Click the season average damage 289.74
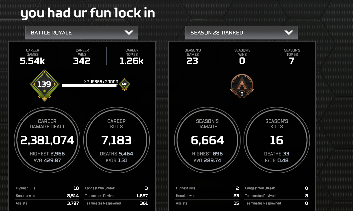Viewport: 353px width, 211px height. point(212,160)
